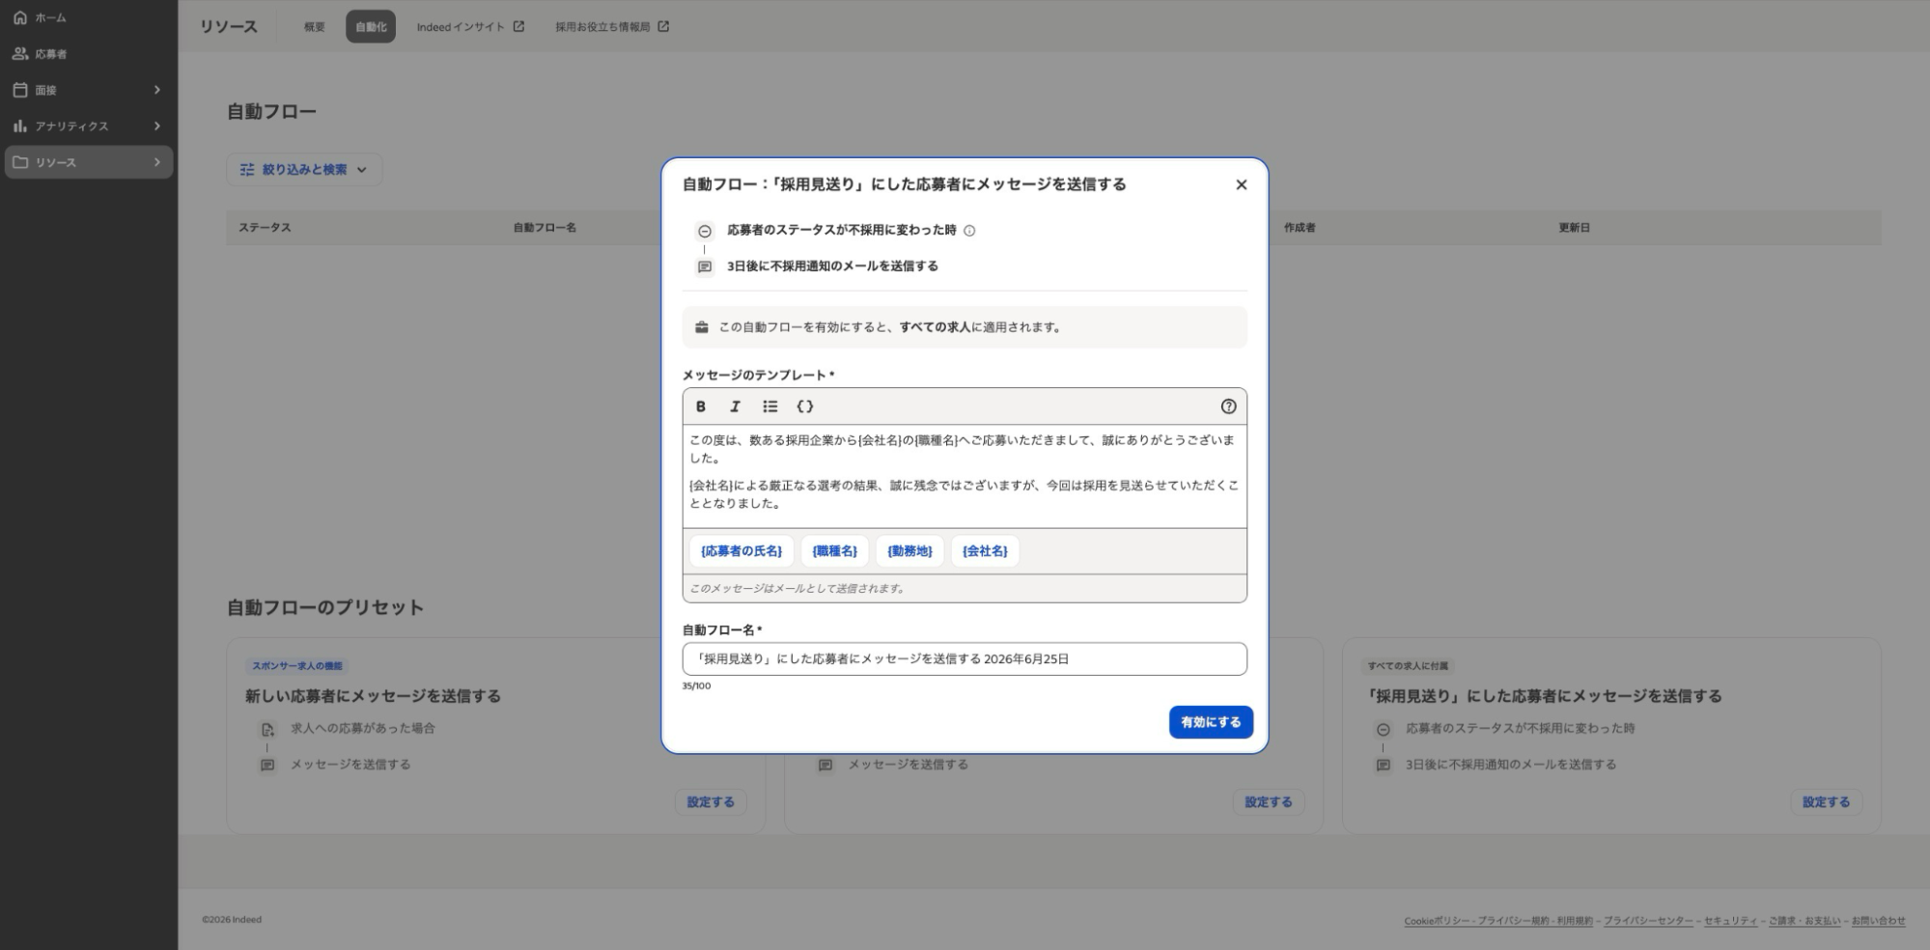Screen dimensions: 1930x950
Task: Insert the {応募者の氏名} variable chip
Action: (x=741, y=551)
